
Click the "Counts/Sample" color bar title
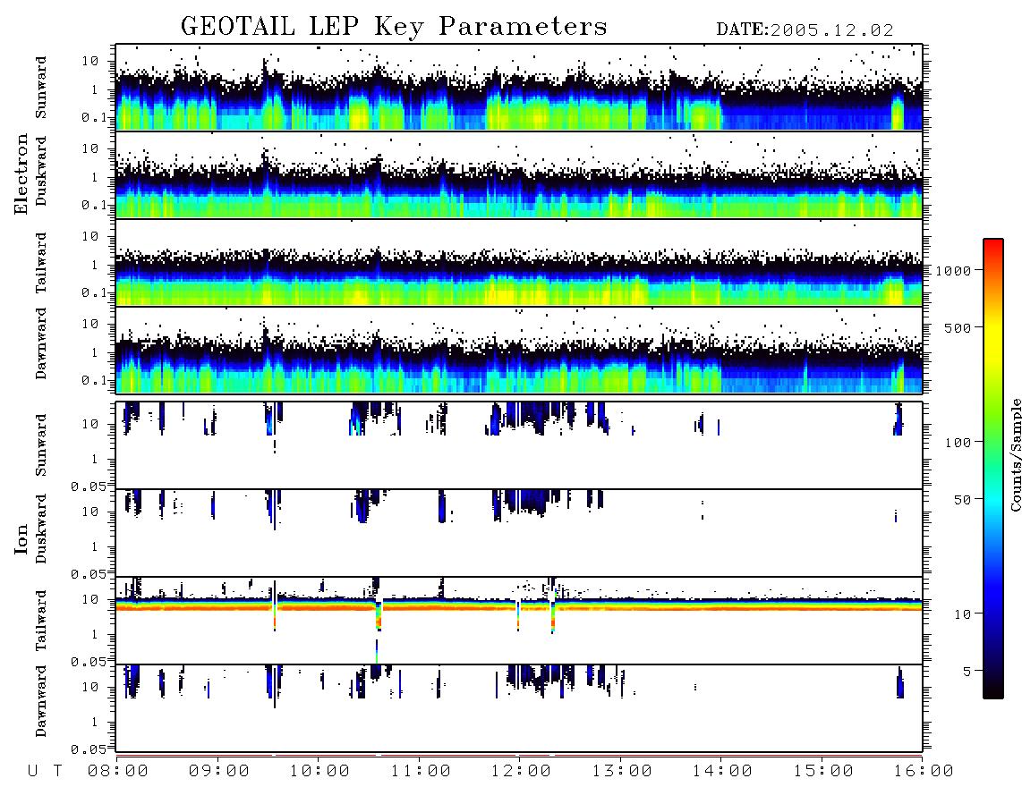coord(1015,454)
